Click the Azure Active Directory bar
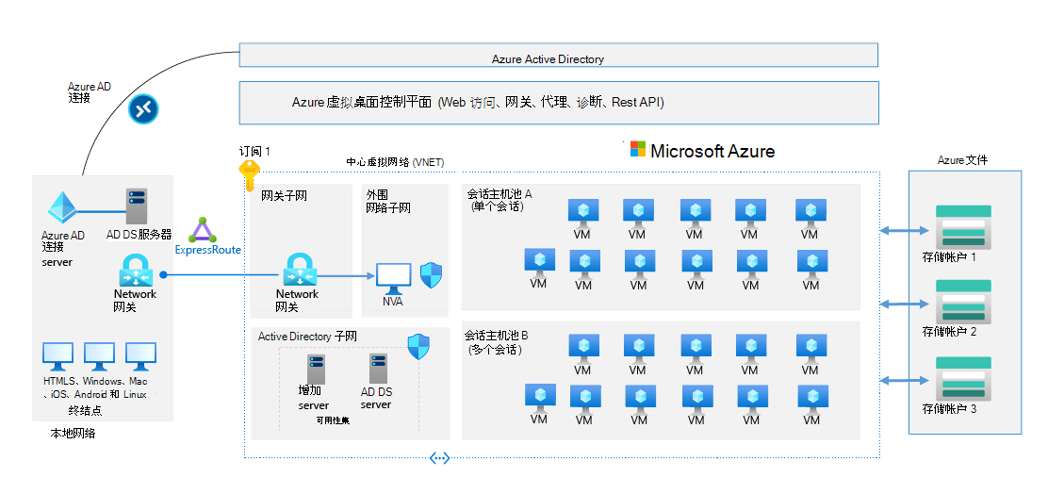Image resolution: width=1048 pixels, height=494 pixels. pos(559,56)
